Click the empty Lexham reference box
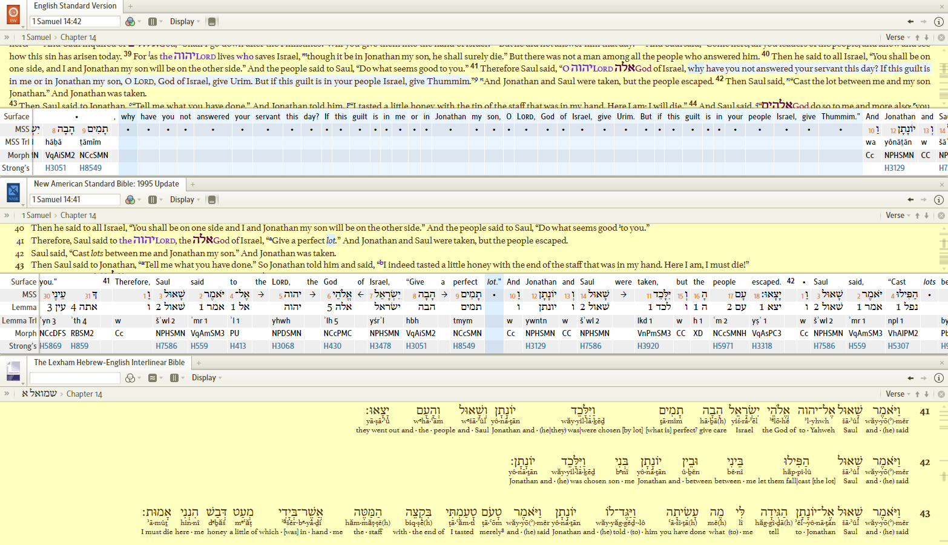 coord(75,378)
